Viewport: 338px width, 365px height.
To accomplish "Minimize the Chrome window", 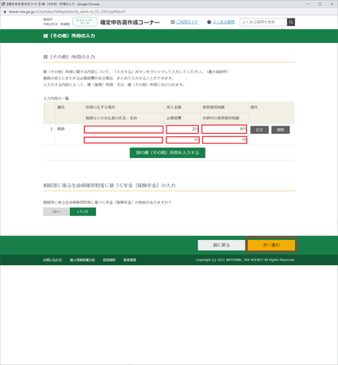I will tap(308, 4).
